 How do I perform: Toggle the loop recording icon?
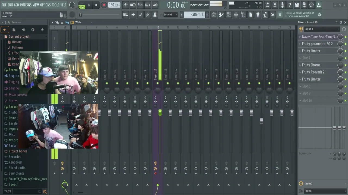tap(155, 5)
